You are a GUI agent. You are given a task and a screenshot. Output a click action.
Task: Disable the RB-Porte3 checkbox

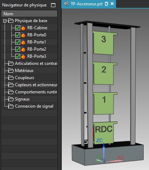(x=18, y=56)
